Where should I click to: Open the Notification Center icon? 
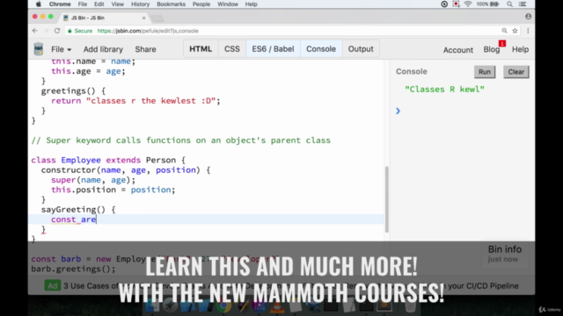(x=523, y=4)
